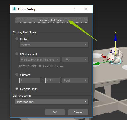Viewport: 127px width, 120px height.
Task: Select the cyan highlighted object on table
Action: pos(116,61)
